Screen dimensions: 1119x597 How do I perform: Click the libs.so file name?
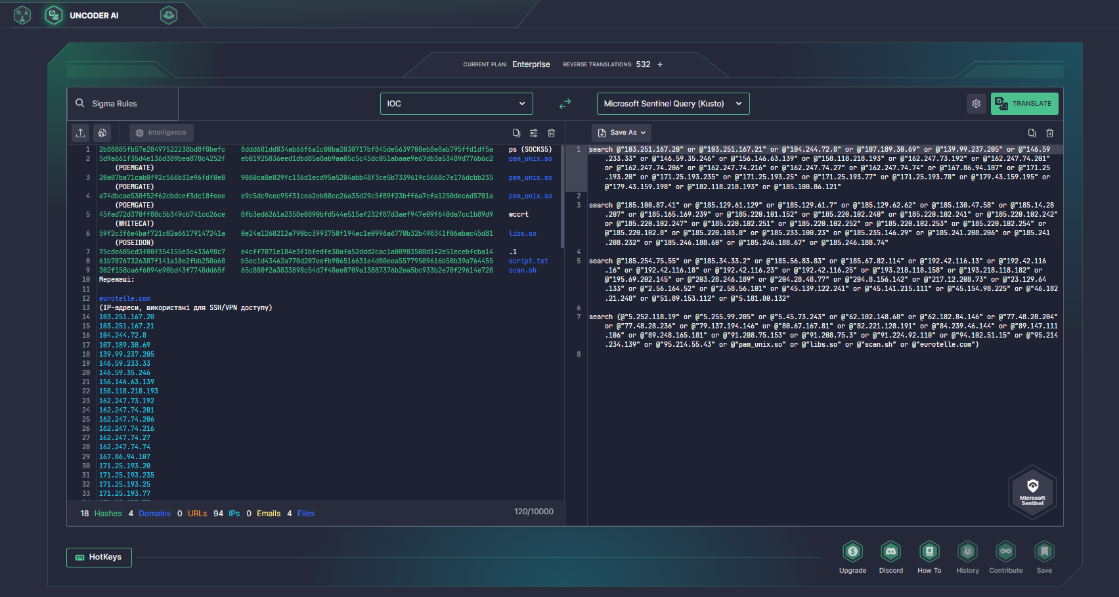523,233
